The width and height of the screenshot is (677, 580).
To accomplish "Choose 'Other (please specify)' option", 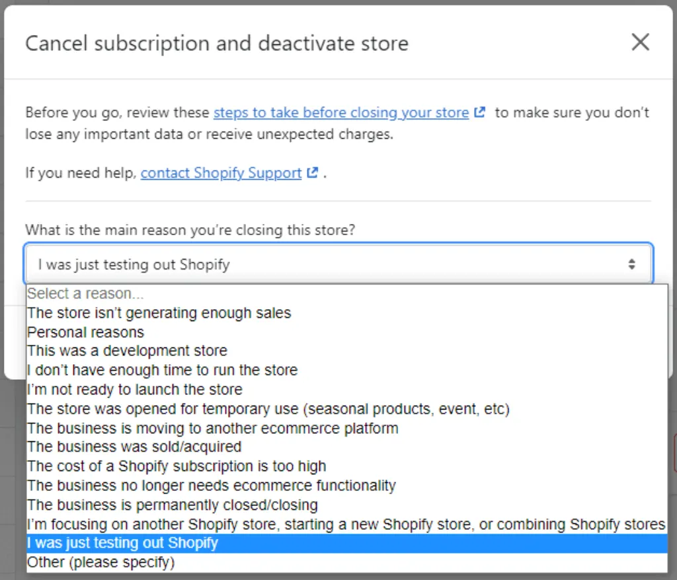I will tap(346, 562).
